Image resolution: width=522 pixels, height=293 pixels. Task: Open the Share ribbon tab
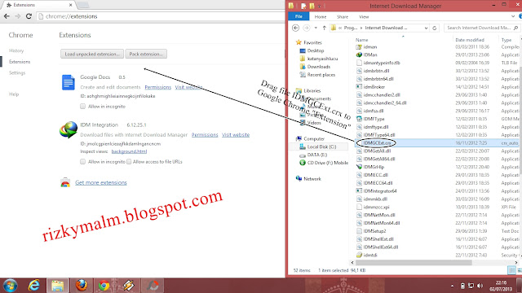343,16
